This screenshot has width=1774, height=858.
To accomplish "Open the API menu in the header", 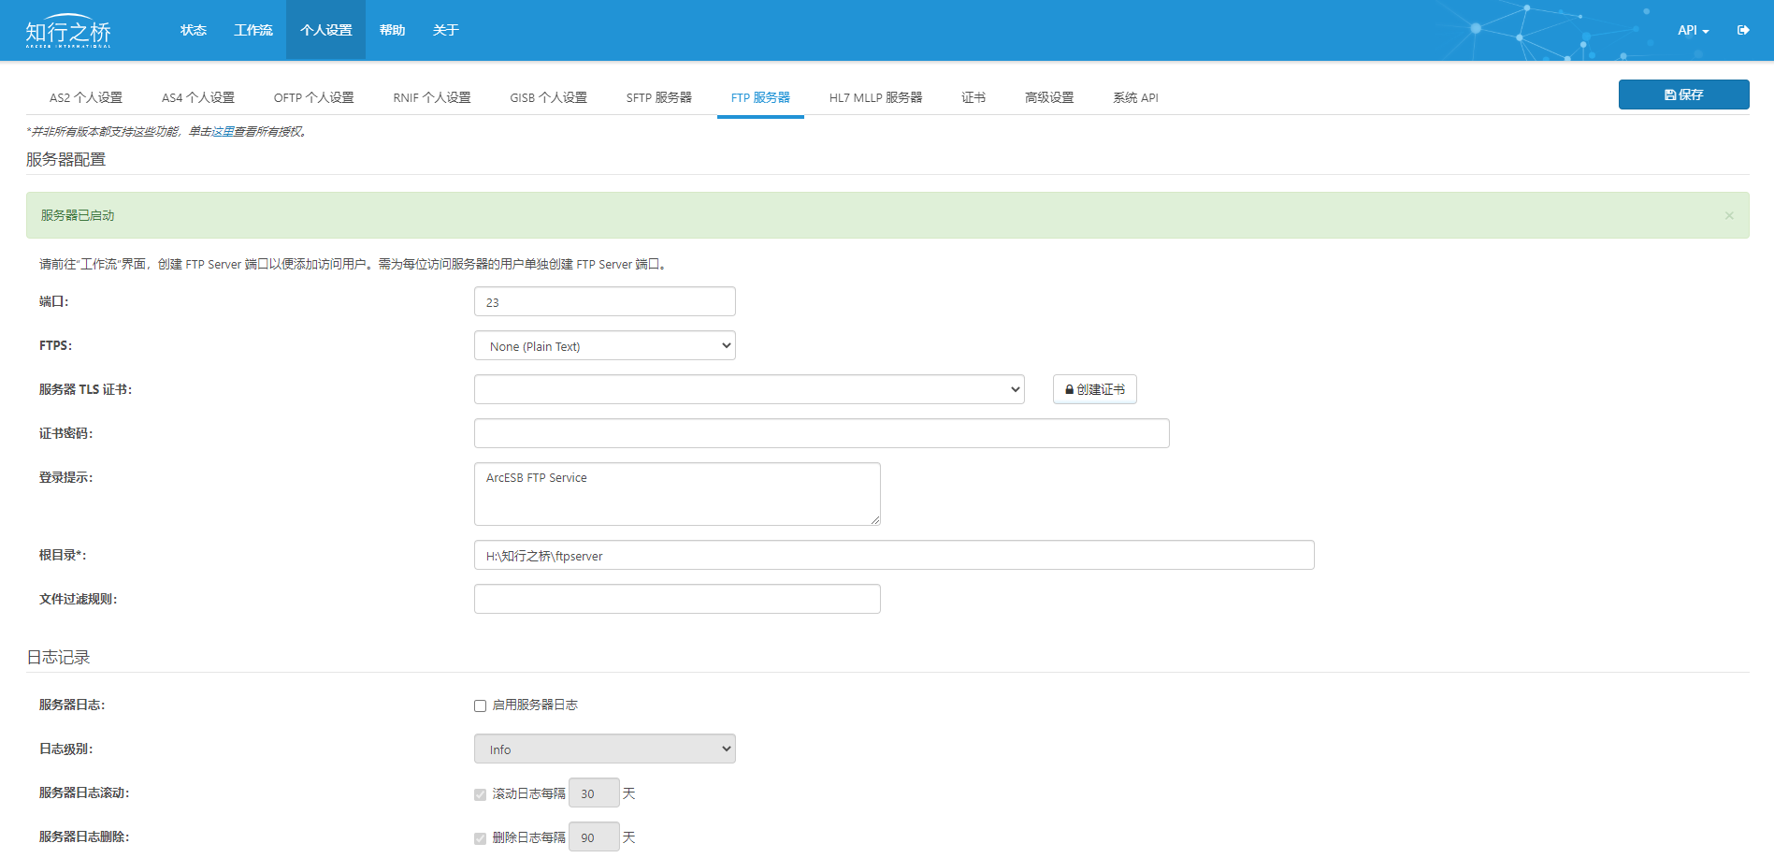I will pyautogui.click(x=1693, y=30).
